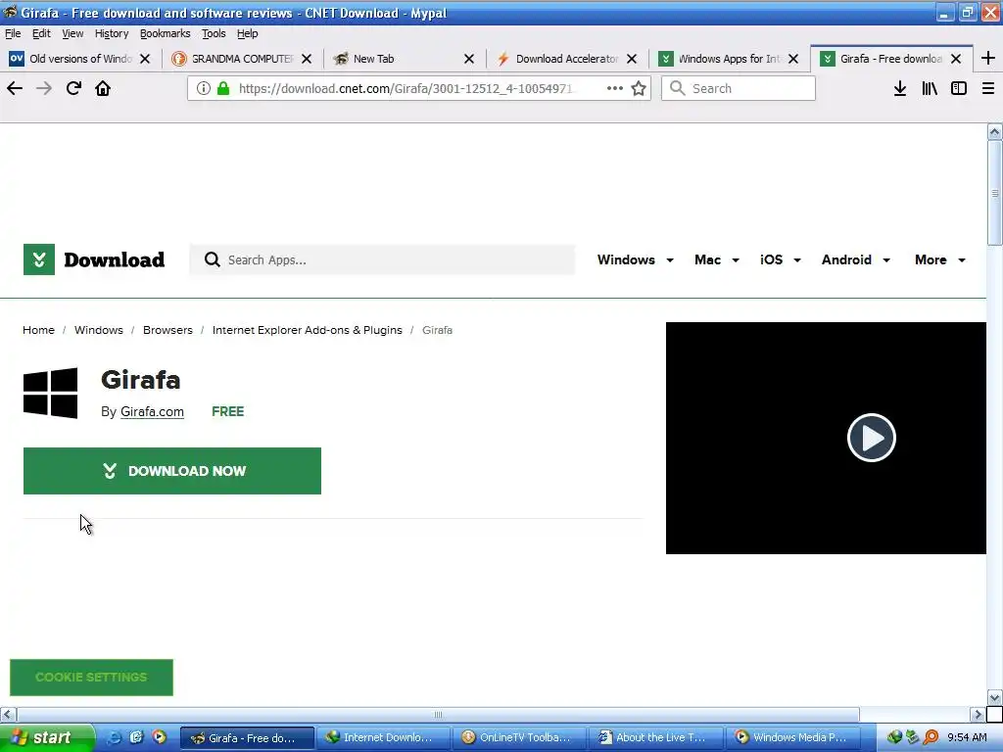Toggle the sidebar view icon
The height and width of the screenshot is (752, 1003).
point(959,88)
